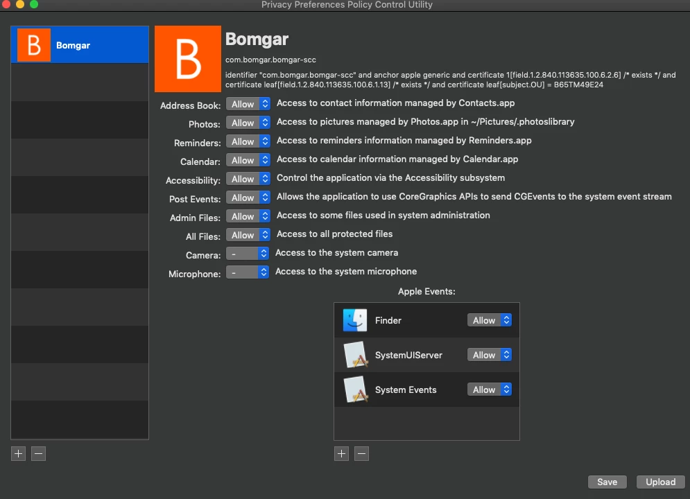Click the large Bomgar app icon
Viewport: 690px width, 499px height.
[188, 59]
